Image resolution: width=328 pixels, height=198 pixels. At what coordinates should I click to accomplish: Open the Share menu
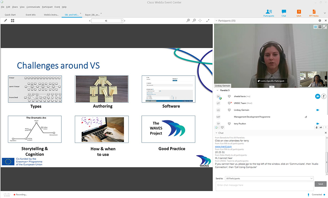click(x=15, y=7)
